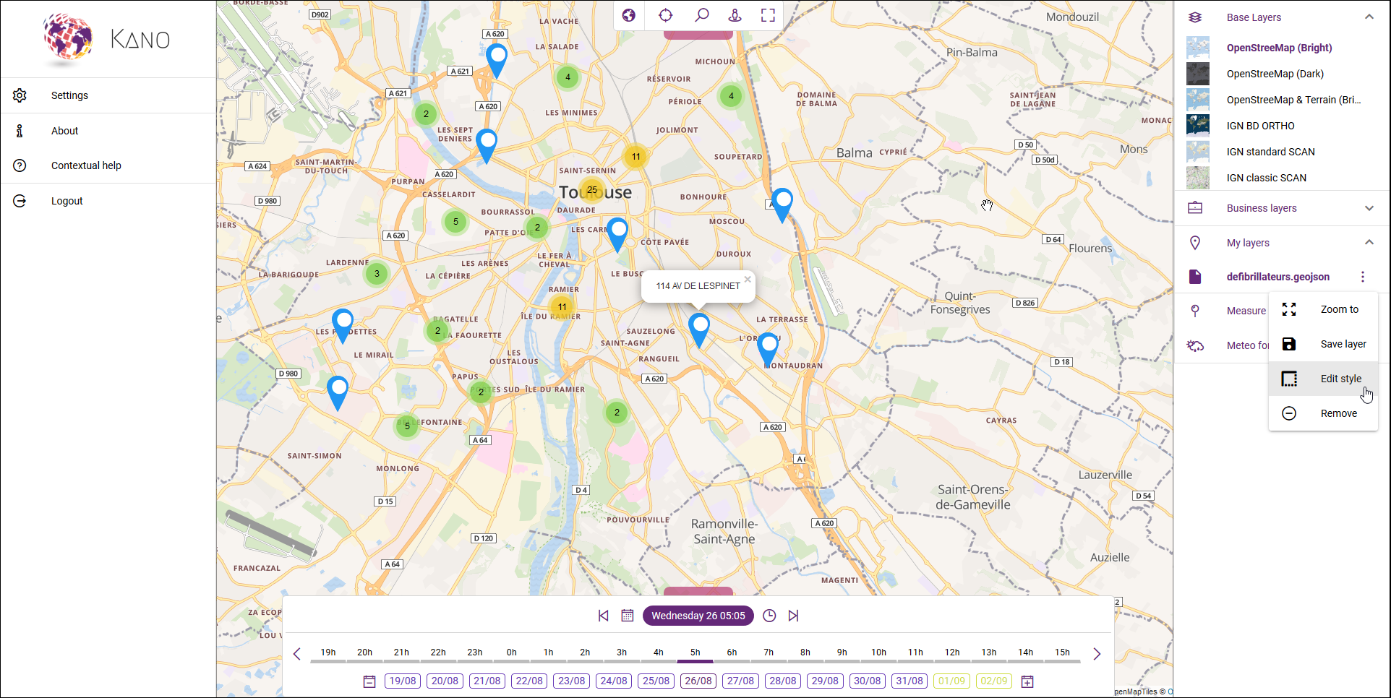Click the cluster of 5 near Fontaine
Image resolution: width=1391 pixels, height=698 pixels.
point(407,426)
